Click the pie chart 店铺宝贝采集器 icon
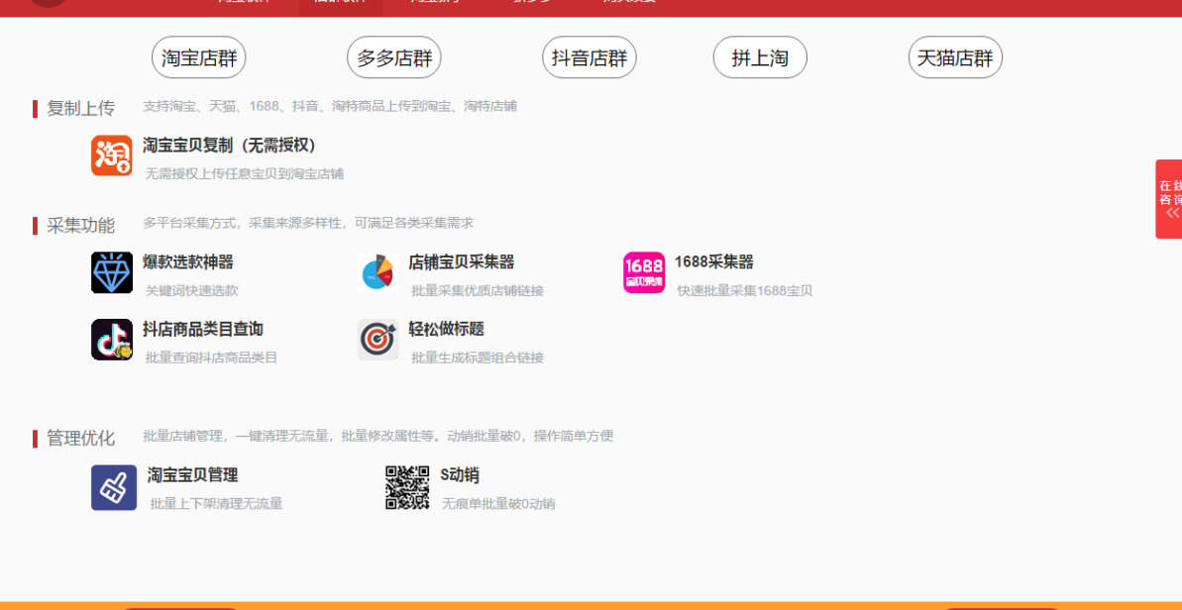This screenshot has height=610, width=1182. pos(377,272)
